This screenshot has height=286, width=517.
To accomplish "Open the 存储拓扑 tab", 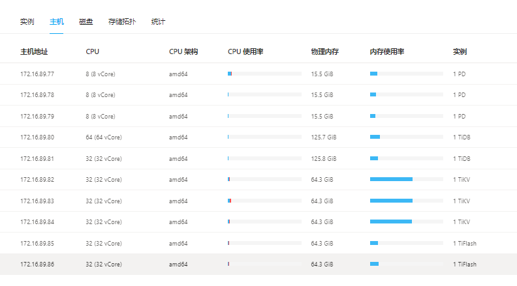I will (x=122, y=21).
